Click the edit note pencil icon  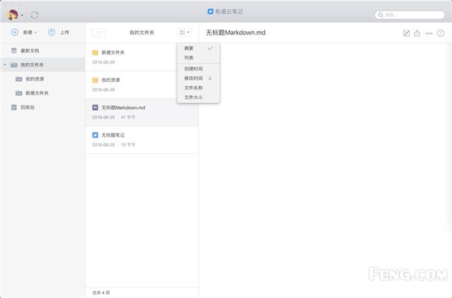pos(406,33)
